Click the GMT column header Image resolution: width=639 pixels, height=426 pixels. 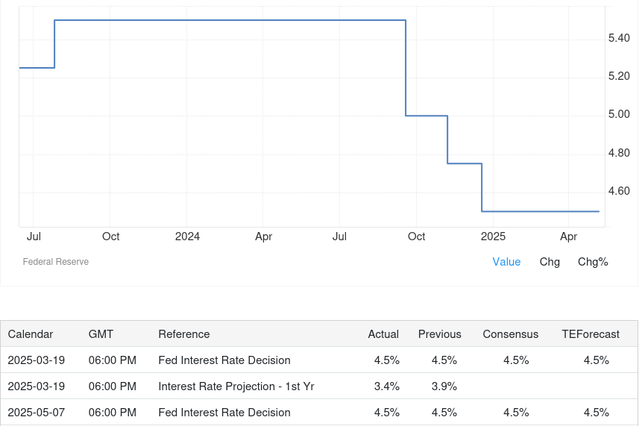pyautogui.click(x=101, y=334)
